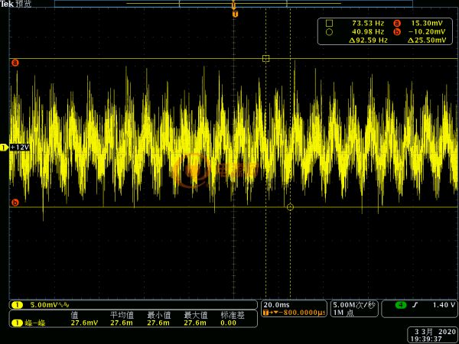This screenshot has width=459, height=344.
Task: Click the trigger position T marker
Action: click(x=235, y=14)
